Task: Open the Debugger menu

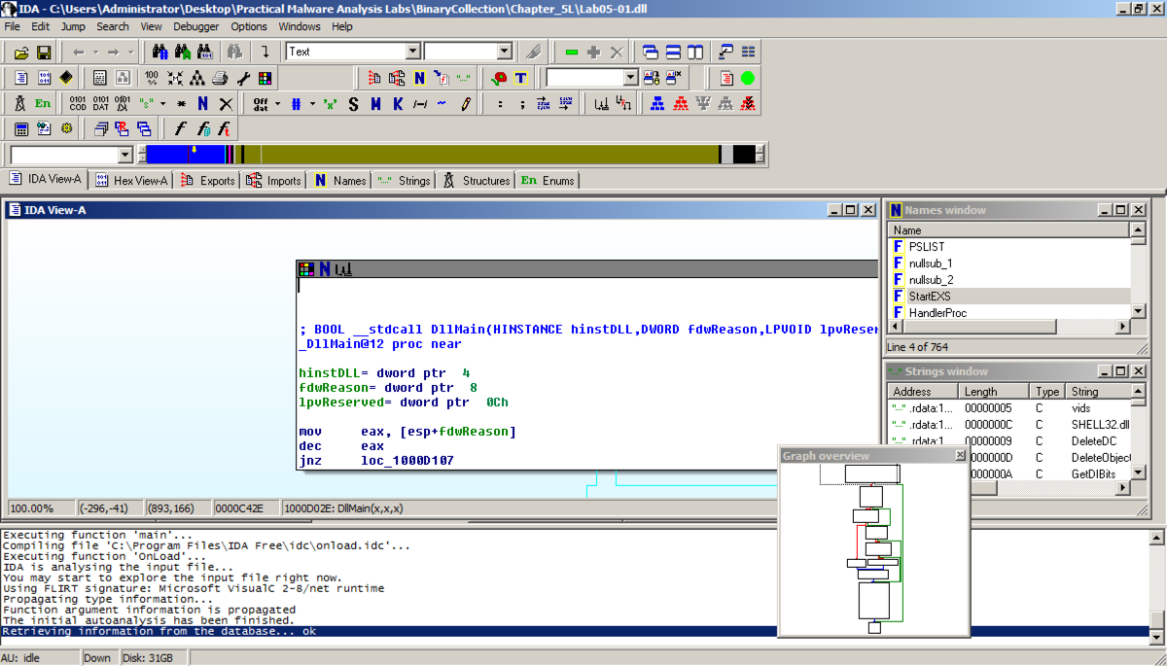Action: coord(195,26)
